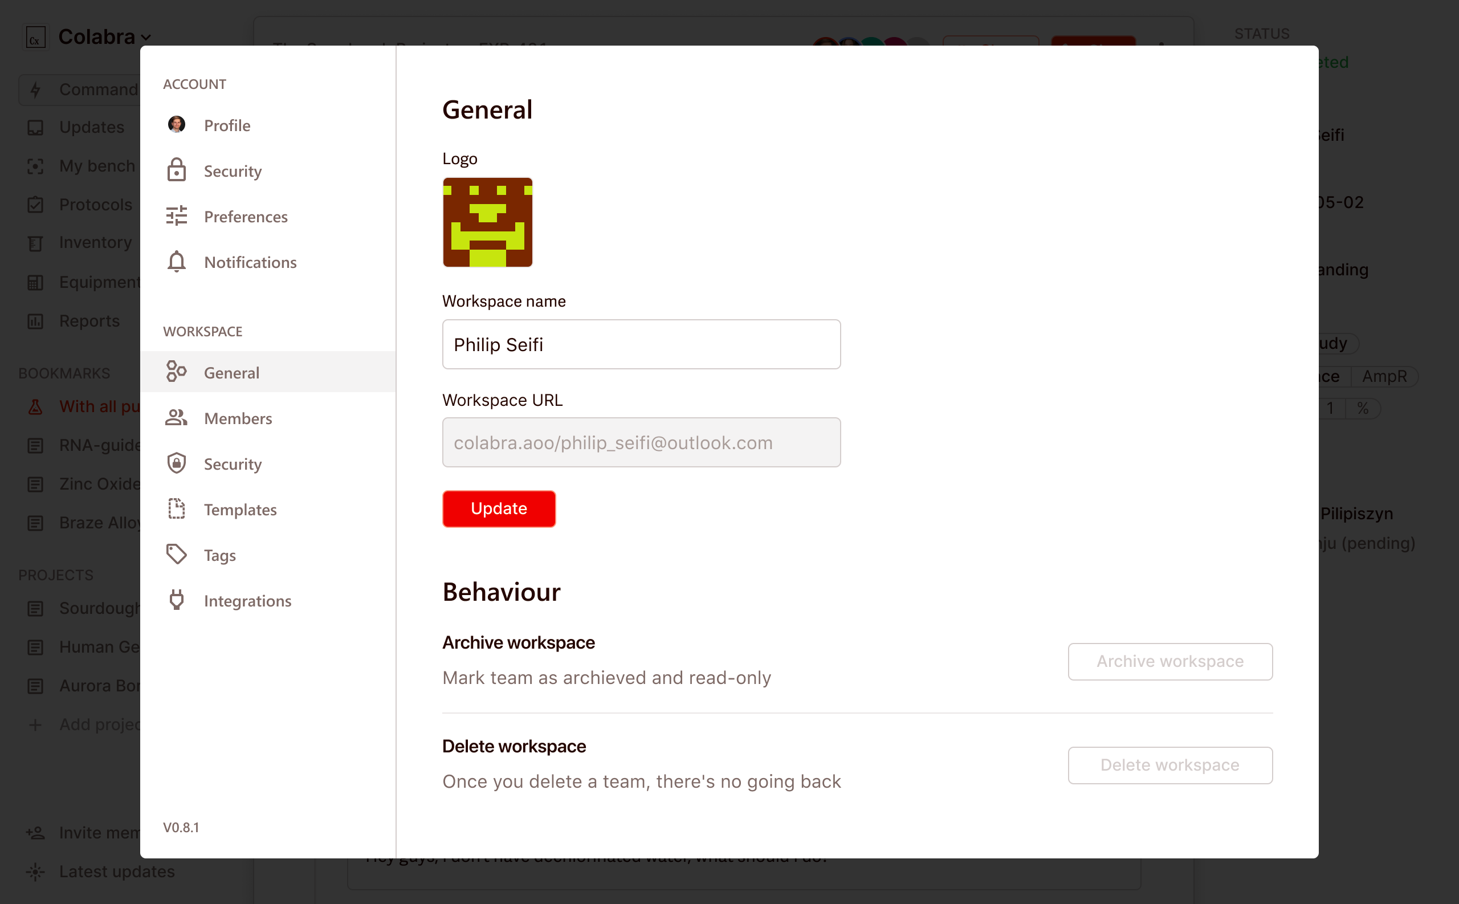This screenshot has height=904, width=1459.
Task: Click the Templates dashed-page icon
Action: (x=176, y=509)
